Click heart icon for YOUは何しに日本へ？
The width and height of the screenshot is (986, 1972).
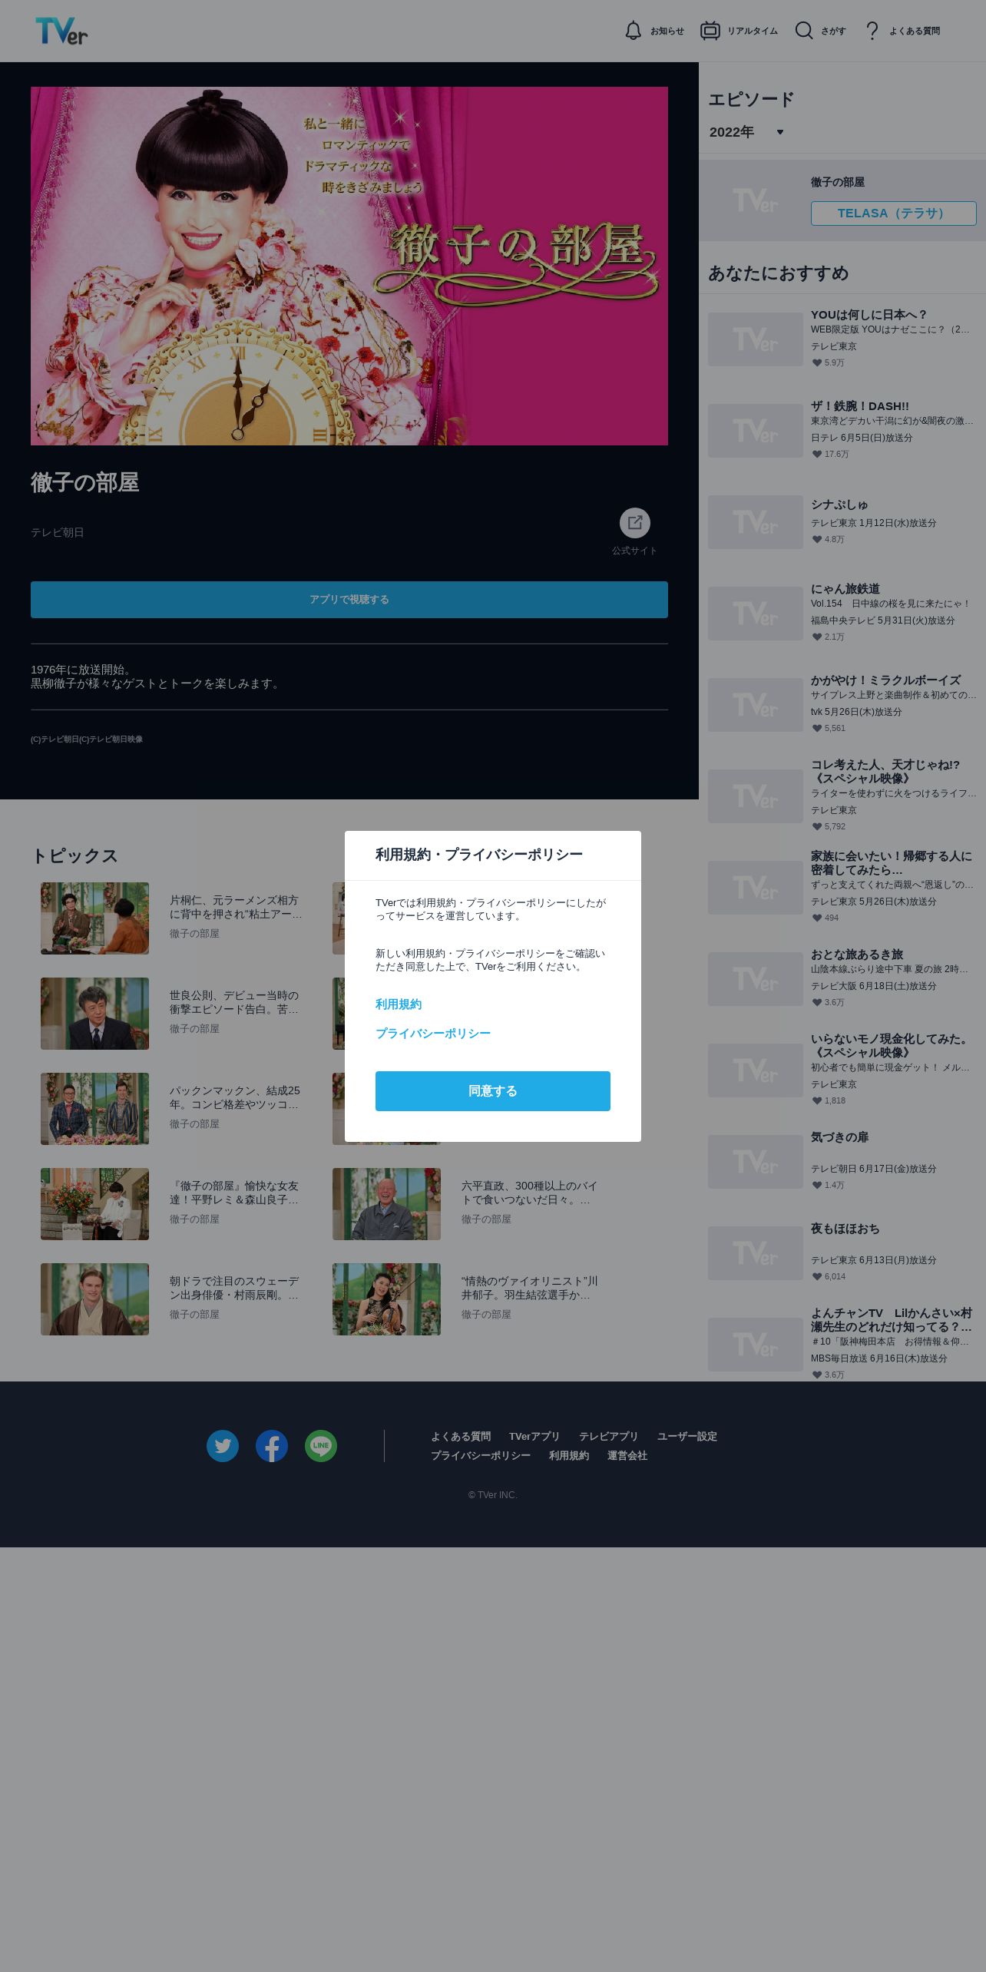pos(817,363)
